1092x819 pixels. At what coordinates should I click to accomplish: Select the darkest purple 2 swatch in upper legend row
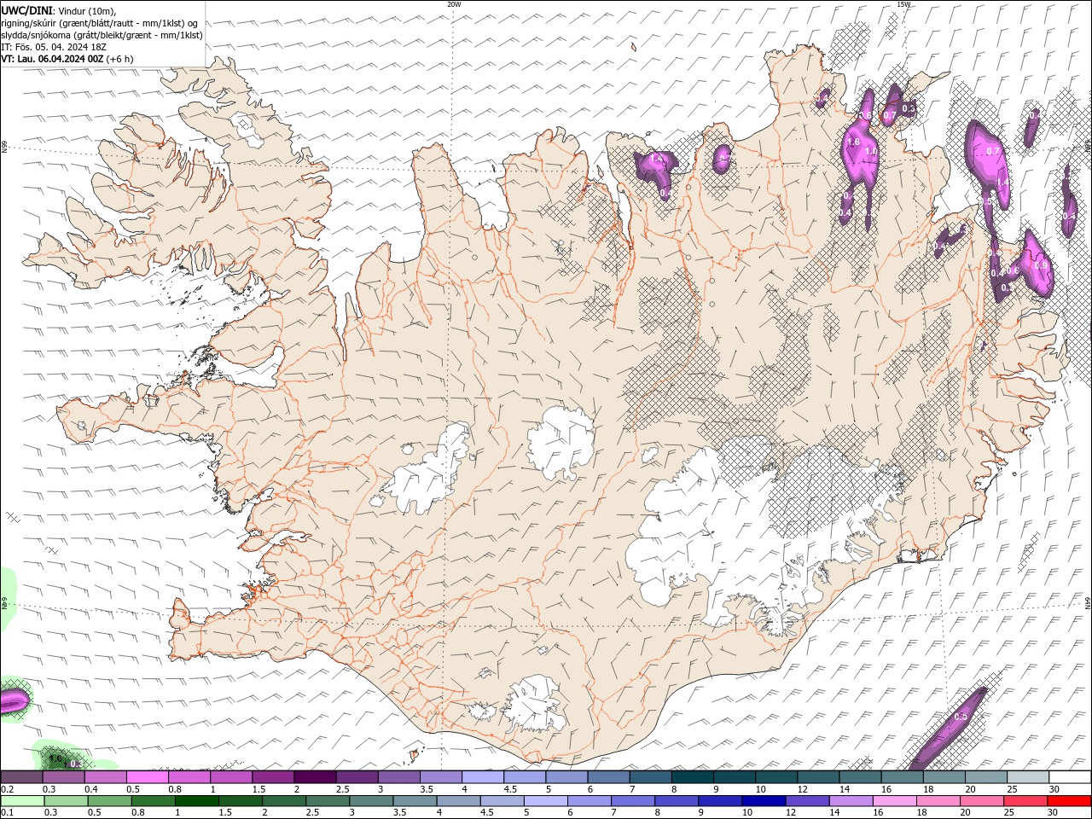pyautogui.click(x=315, y=776)
